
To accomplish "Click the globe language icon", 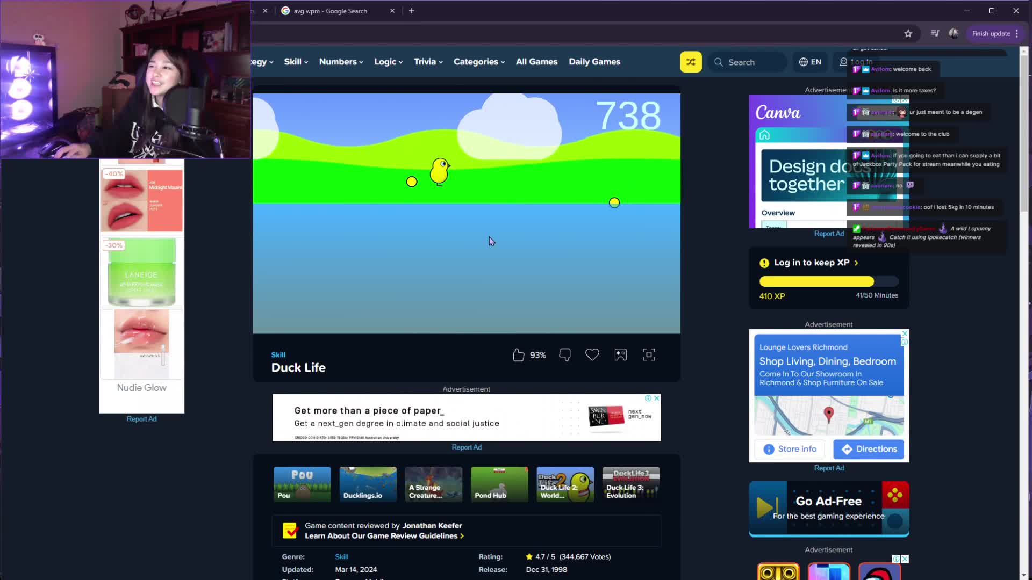I will [803, 62].
